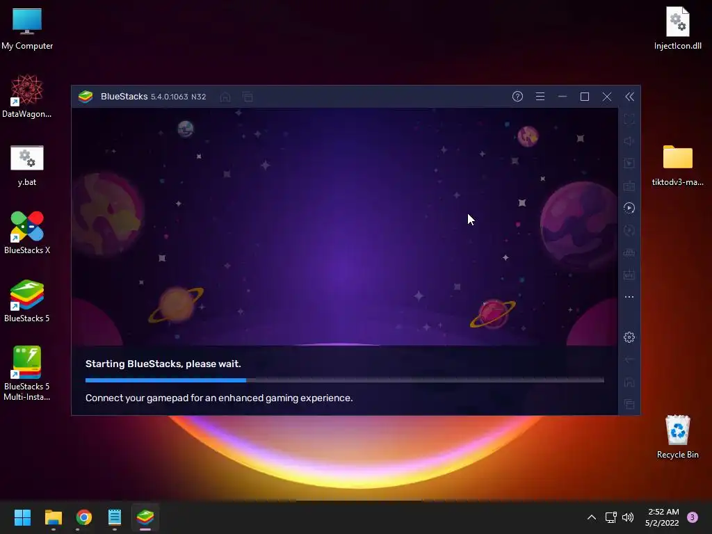Click the gamepad tip text below the progress bar
The image size is (712, 534).
point(219,398)
